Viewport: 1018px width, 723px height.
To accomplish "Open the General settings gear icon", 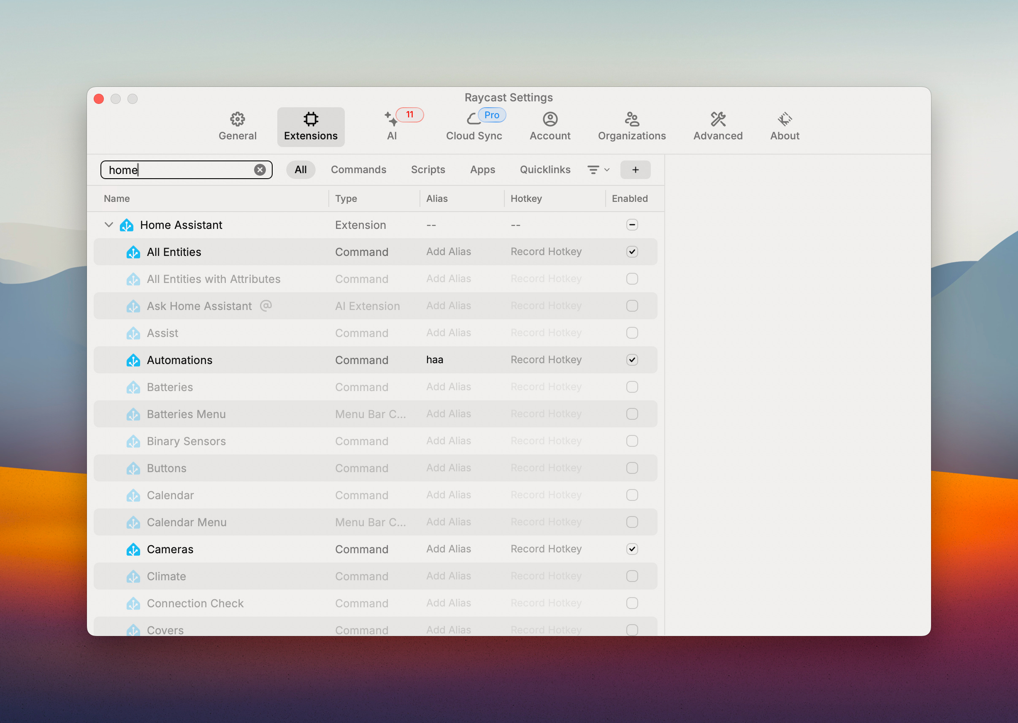I will (237, 119).
